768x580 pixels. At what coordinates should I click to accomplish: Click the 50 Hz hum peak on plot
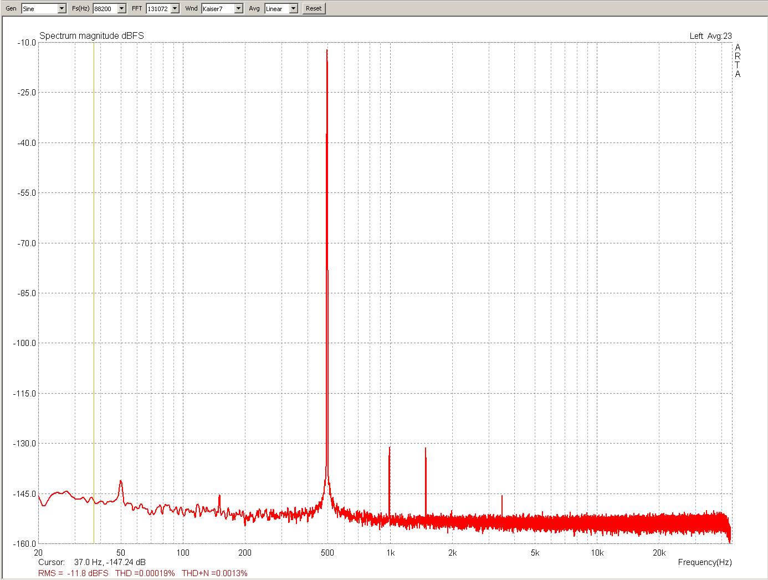(121, 481)
